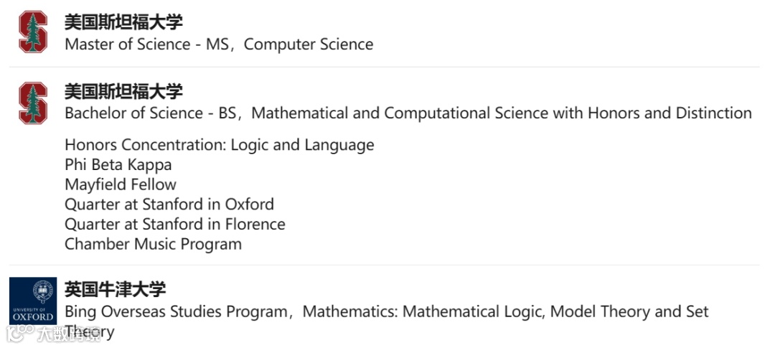Click the Honors Concentration: Logic and Language line
775x348 pixels.
pos(220,145)
